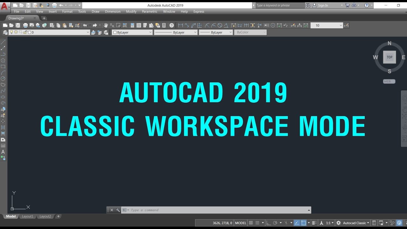The image size is (407, 229).
Task: Click the TOP face of ViewCube
Action: tap(390, 57)
